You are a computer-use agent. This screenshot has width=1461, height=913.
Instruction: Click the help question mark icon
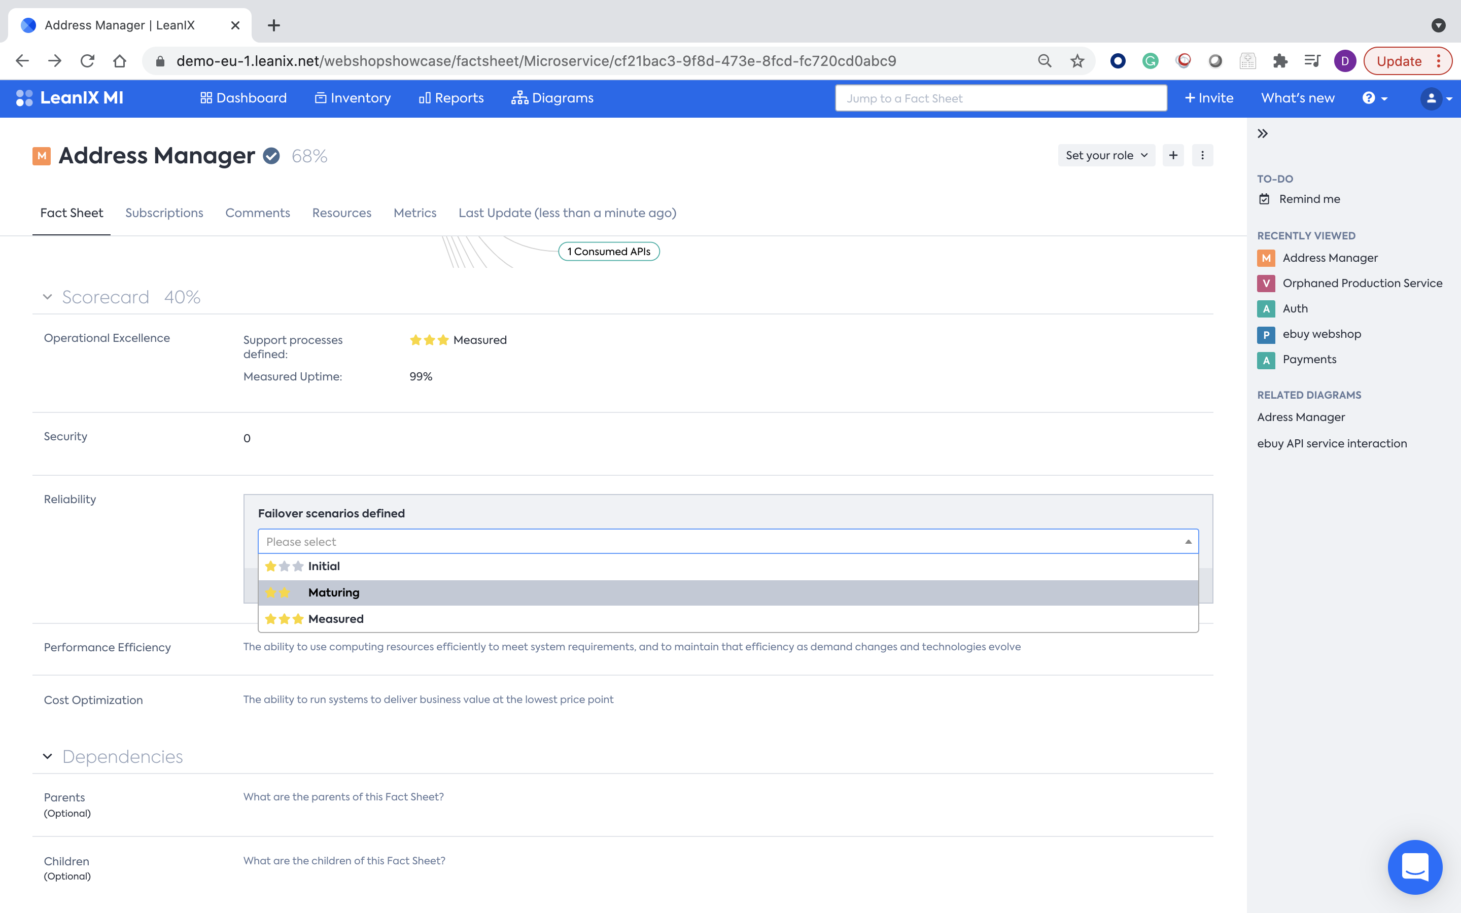click(x=1369, y=98)
